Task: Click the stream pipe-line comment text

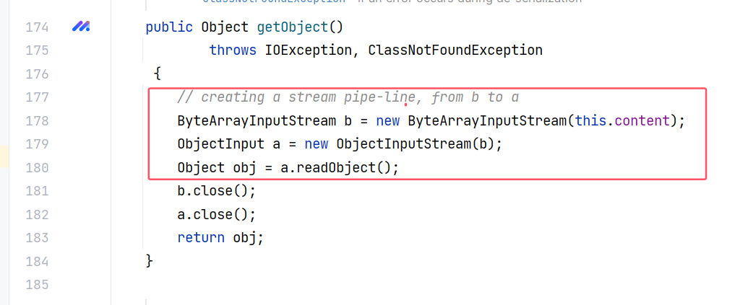Action: click(348, 97)
